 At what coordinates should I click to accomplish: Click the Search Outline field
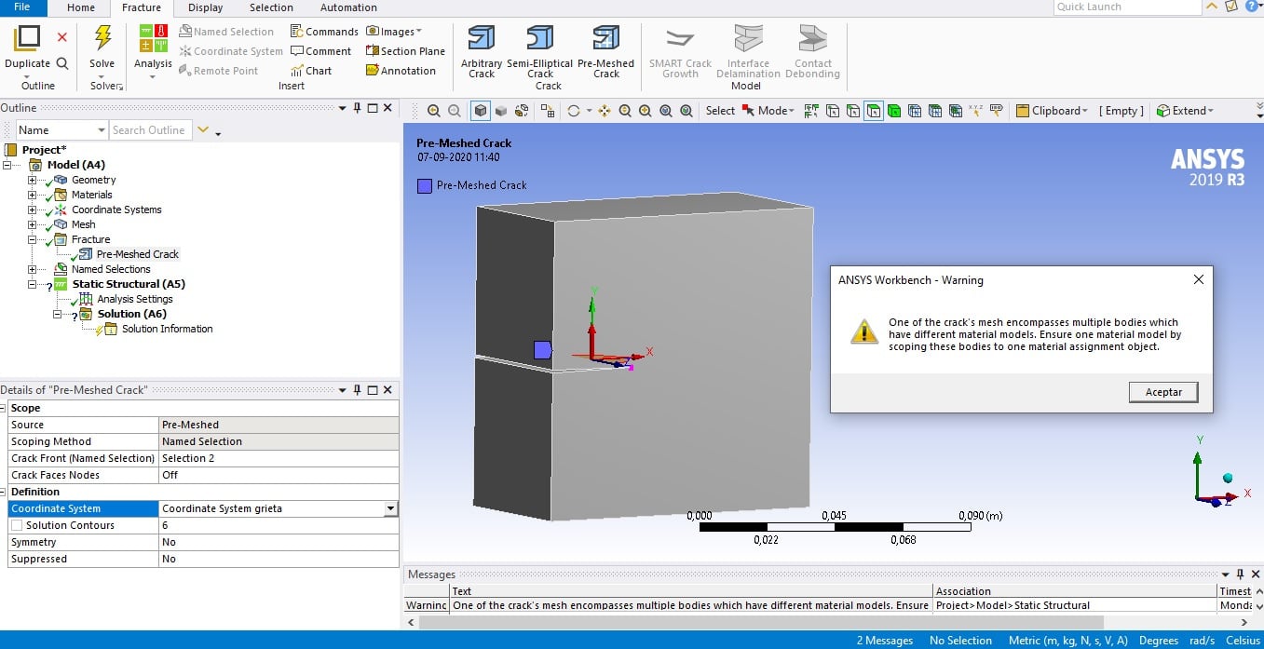150,130
